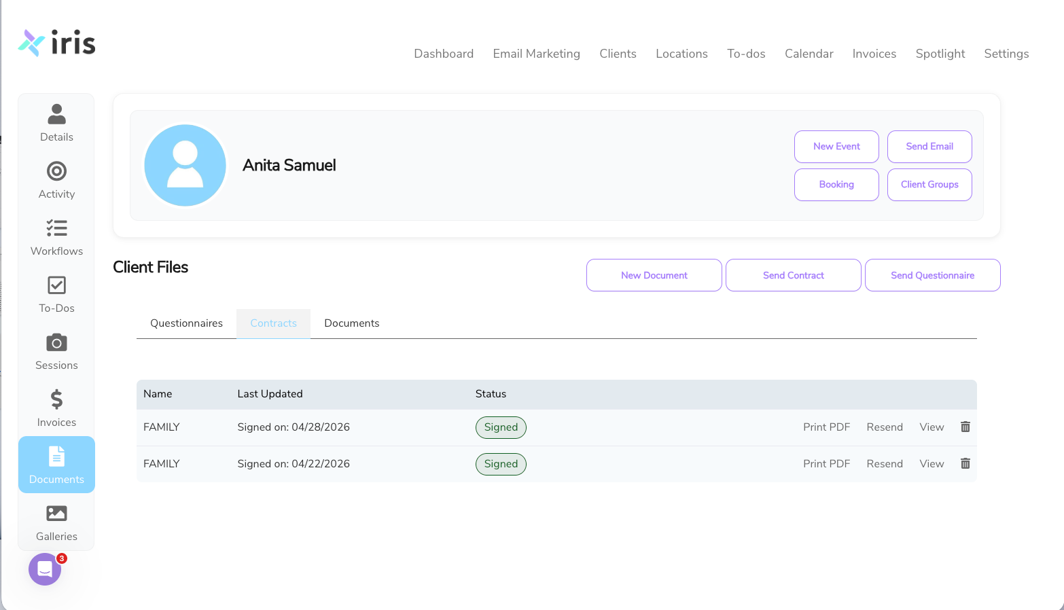Navigate to Email Marketing
The width and height of the screenshot is (1064, 610).
click(x=536, y=54)
